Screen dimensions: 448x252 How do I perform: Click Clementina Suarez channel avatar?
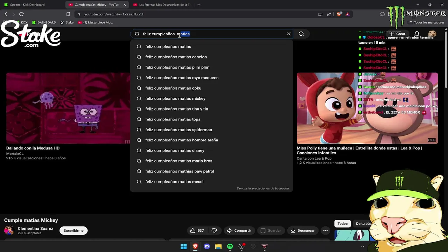click(x=9, y=230)
